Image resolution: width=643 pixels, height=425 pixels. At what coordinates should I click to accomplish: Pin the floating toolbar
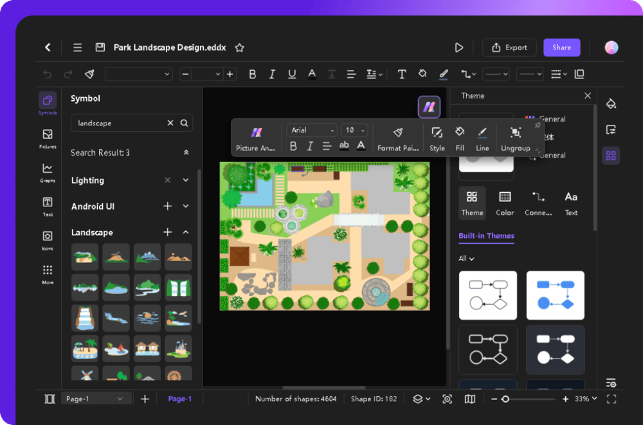(x=537, y=125)
